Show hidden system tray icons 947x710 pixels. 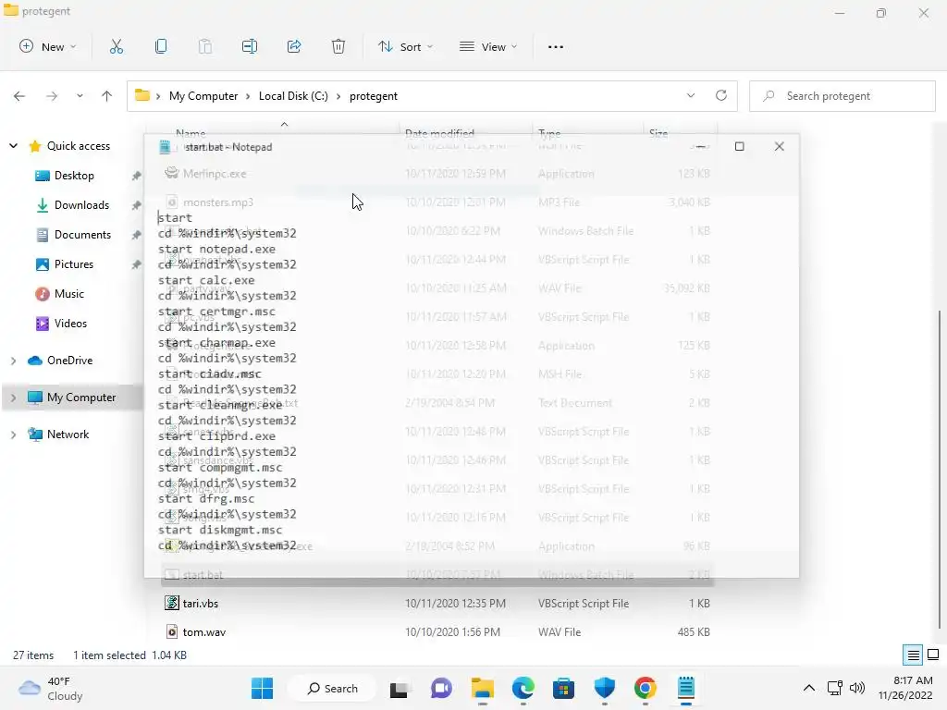[x=809, y=688]
